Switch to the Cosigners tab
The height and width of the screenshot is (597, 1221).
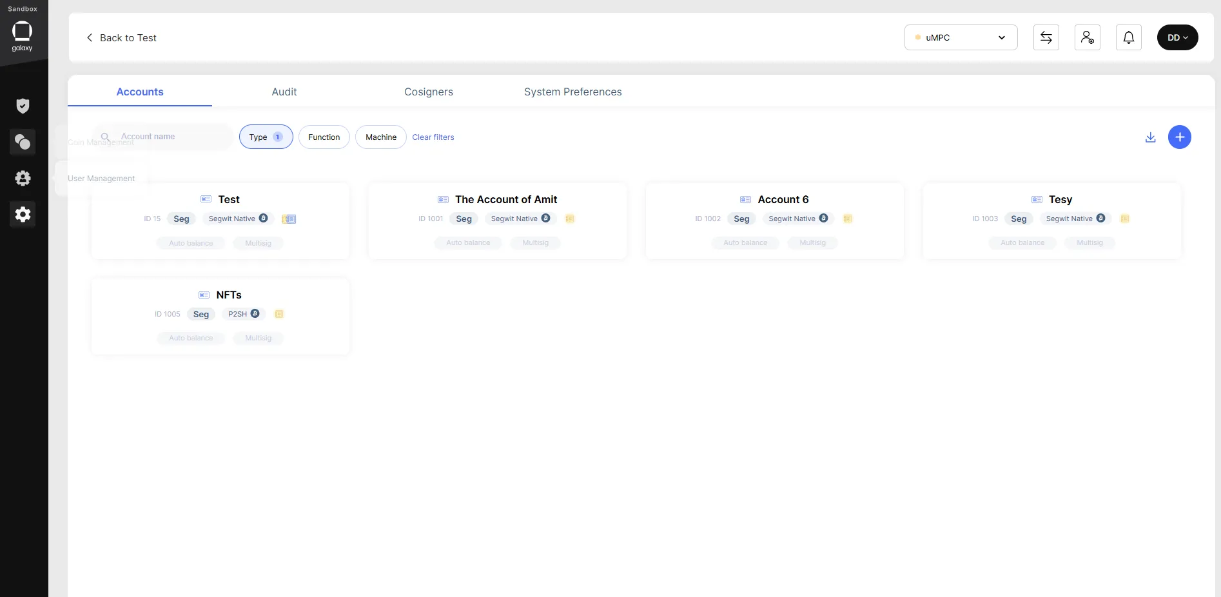(x=429, y=92)
